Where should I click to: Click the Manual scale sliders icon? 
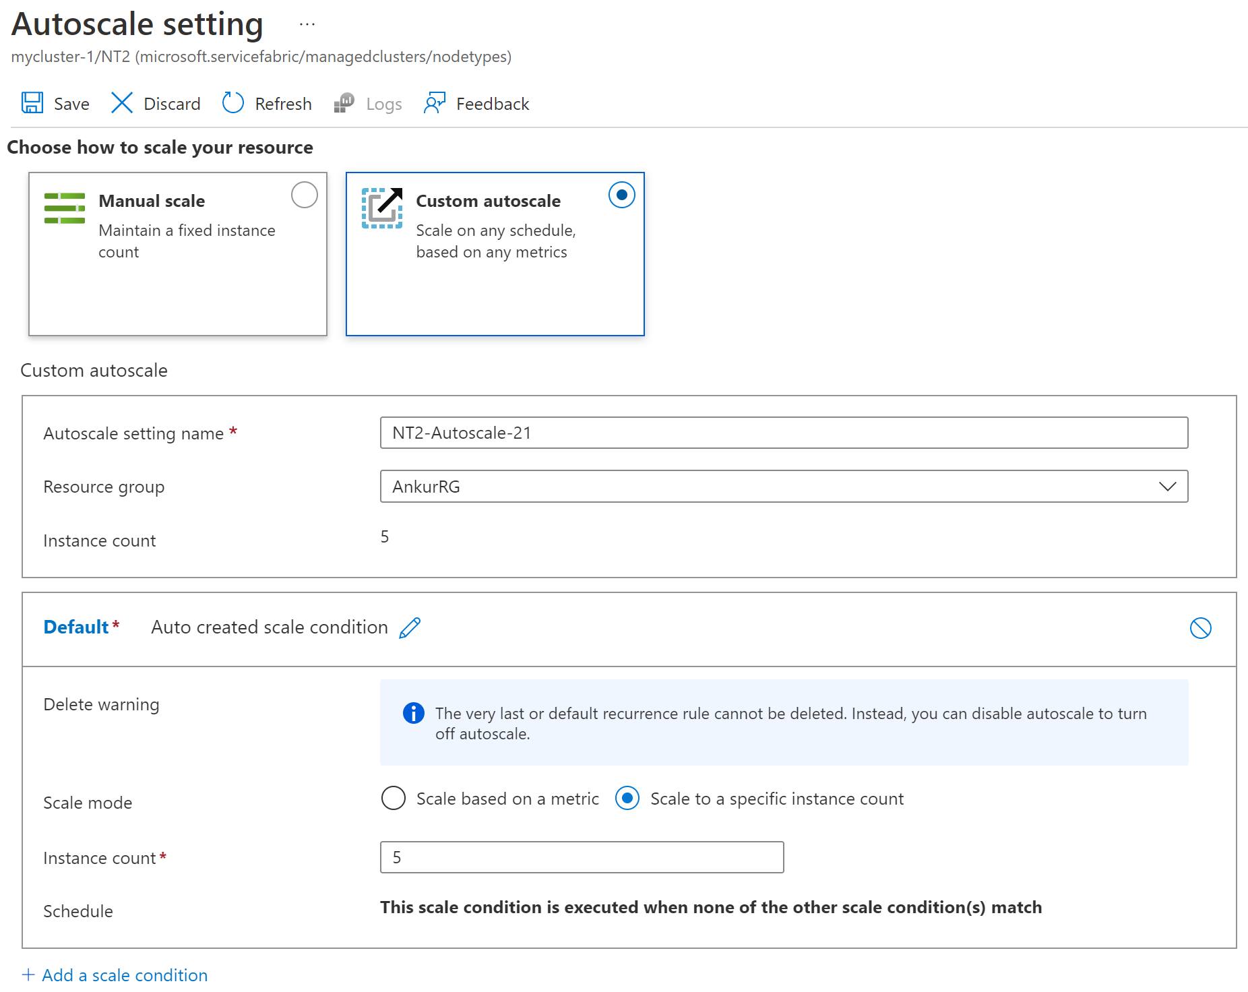[65, 208]
